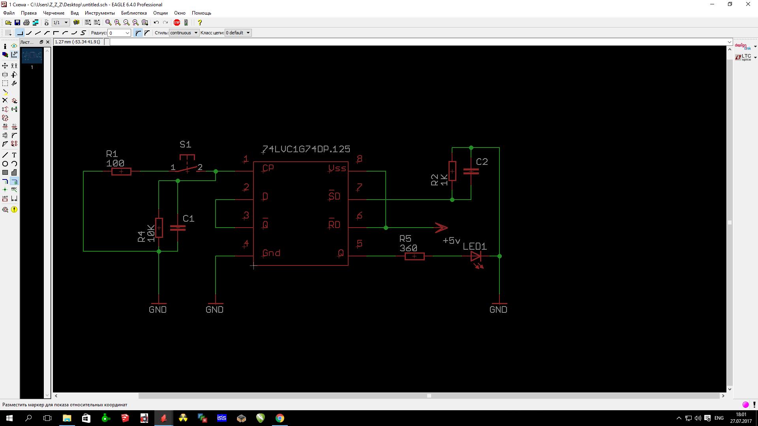This screenshot has height=426, width=758.
Task: Open the Инструменты menu
Action: point(99,13)
